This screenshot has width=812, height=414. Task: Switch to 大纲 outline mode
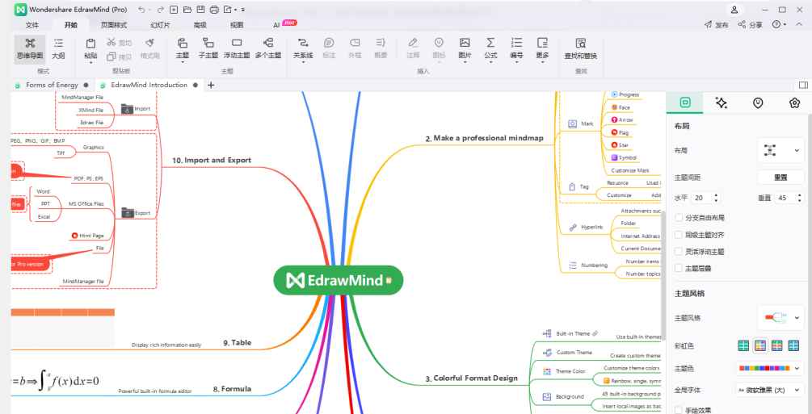tap(58, 48)
